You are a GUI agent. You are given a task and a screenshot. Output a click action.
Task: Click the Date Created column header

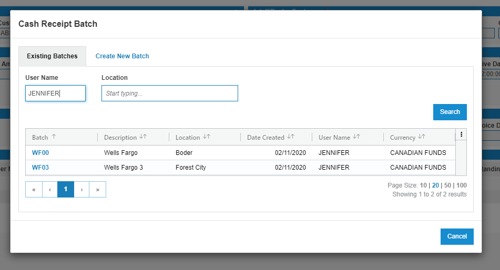tap(276, 138)
